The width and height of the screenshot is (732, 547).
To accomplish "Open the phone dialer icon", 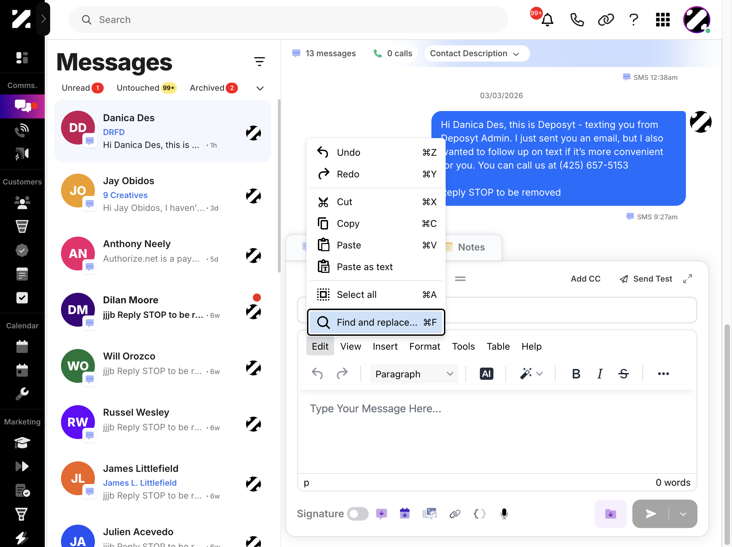I will coord(577,20).
